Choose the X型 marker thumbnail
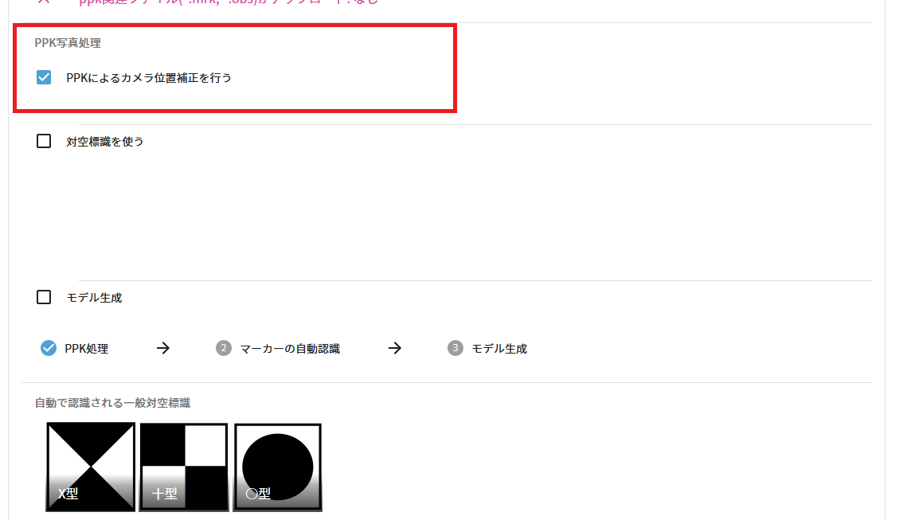Image resolution: width=907 pixels, height=520 pixels. coord(91,467)
